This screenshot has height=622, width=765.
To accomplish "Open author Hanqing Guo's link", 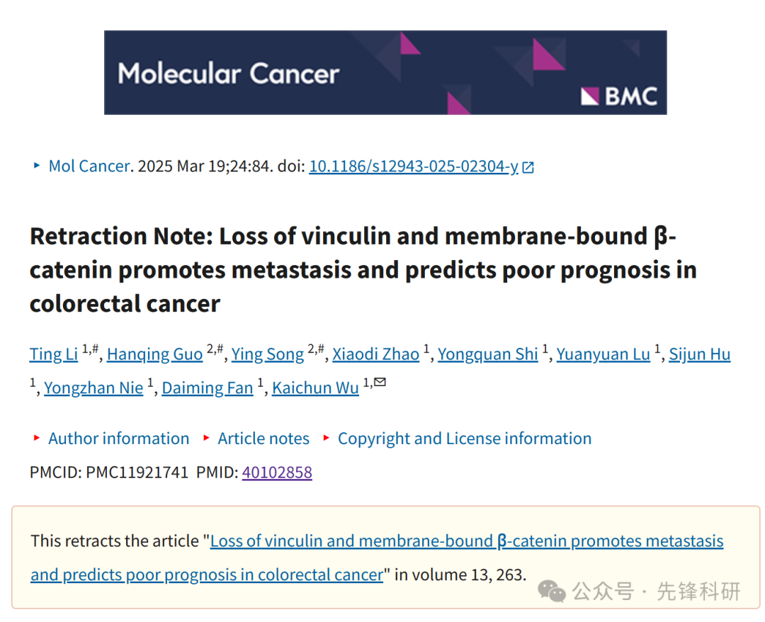I will pyautogui.click(x=154, y=354).
